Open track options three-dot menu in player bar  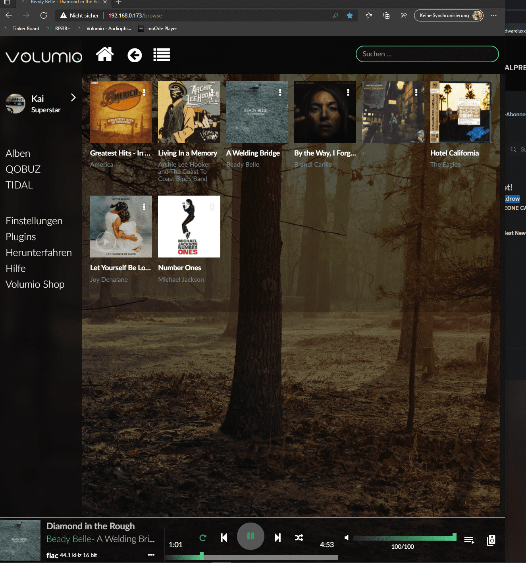[x=151, y=555]
